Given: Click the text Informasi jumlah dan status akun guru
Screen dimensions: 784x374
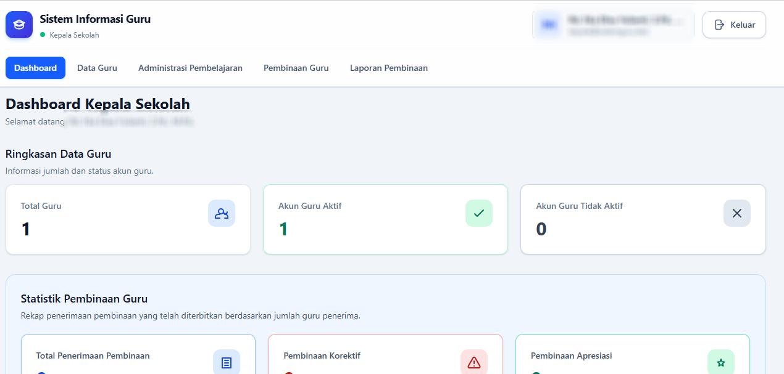Looking at the screenshot, I should [x=80, y=171].
